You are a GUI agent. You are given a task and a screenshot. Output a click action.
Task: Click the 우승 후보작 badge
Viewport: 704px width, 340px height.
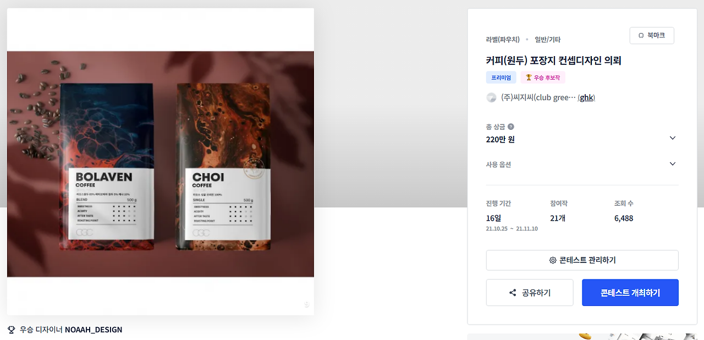[x=543, y=78]
